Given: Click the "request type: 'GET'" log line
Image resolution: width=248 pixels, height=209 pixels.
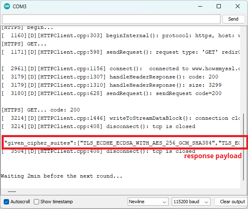Looking at the screenshot, I should (x=121, y=52).
